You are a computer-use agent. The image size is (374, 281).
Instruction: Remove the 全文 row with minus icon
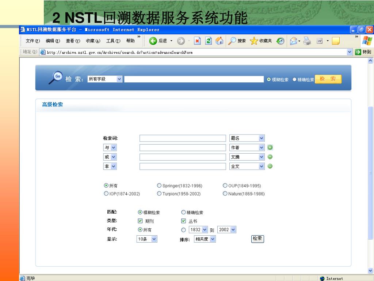click(x=270, y=166)
